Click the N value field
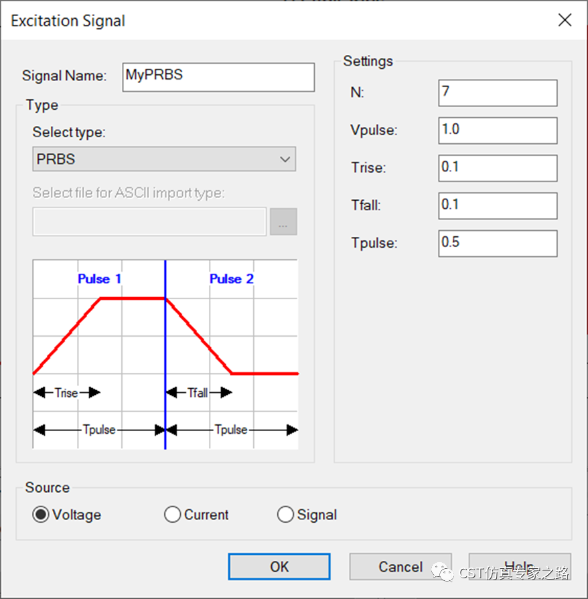Screen dimensions: 588x599 pyautogui.click(x=498, y=92)
